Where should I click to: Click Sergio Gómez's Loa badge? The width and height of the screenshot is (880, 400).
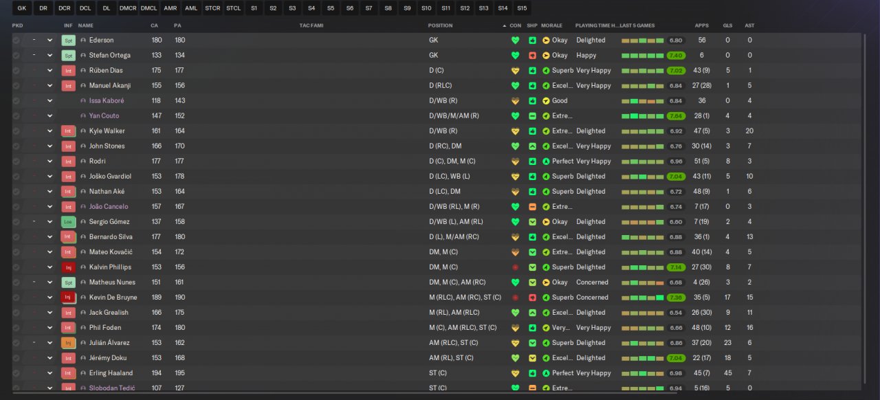(x=68, y=221)
